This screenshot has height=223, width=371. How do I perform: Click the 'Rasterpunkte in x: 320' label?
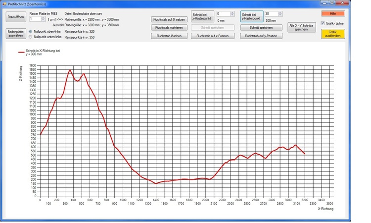(80, 31)
